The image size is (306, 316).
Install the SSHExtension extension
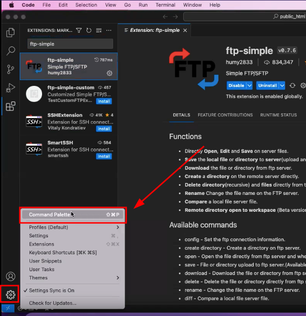coord(104,129)
